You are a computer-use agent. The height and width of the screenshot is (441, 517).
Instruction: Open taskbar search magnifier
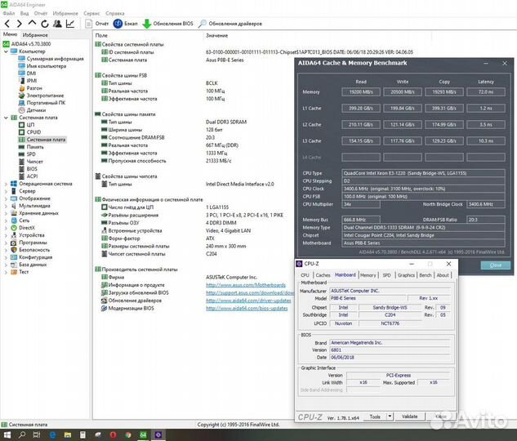coord(22,434)
